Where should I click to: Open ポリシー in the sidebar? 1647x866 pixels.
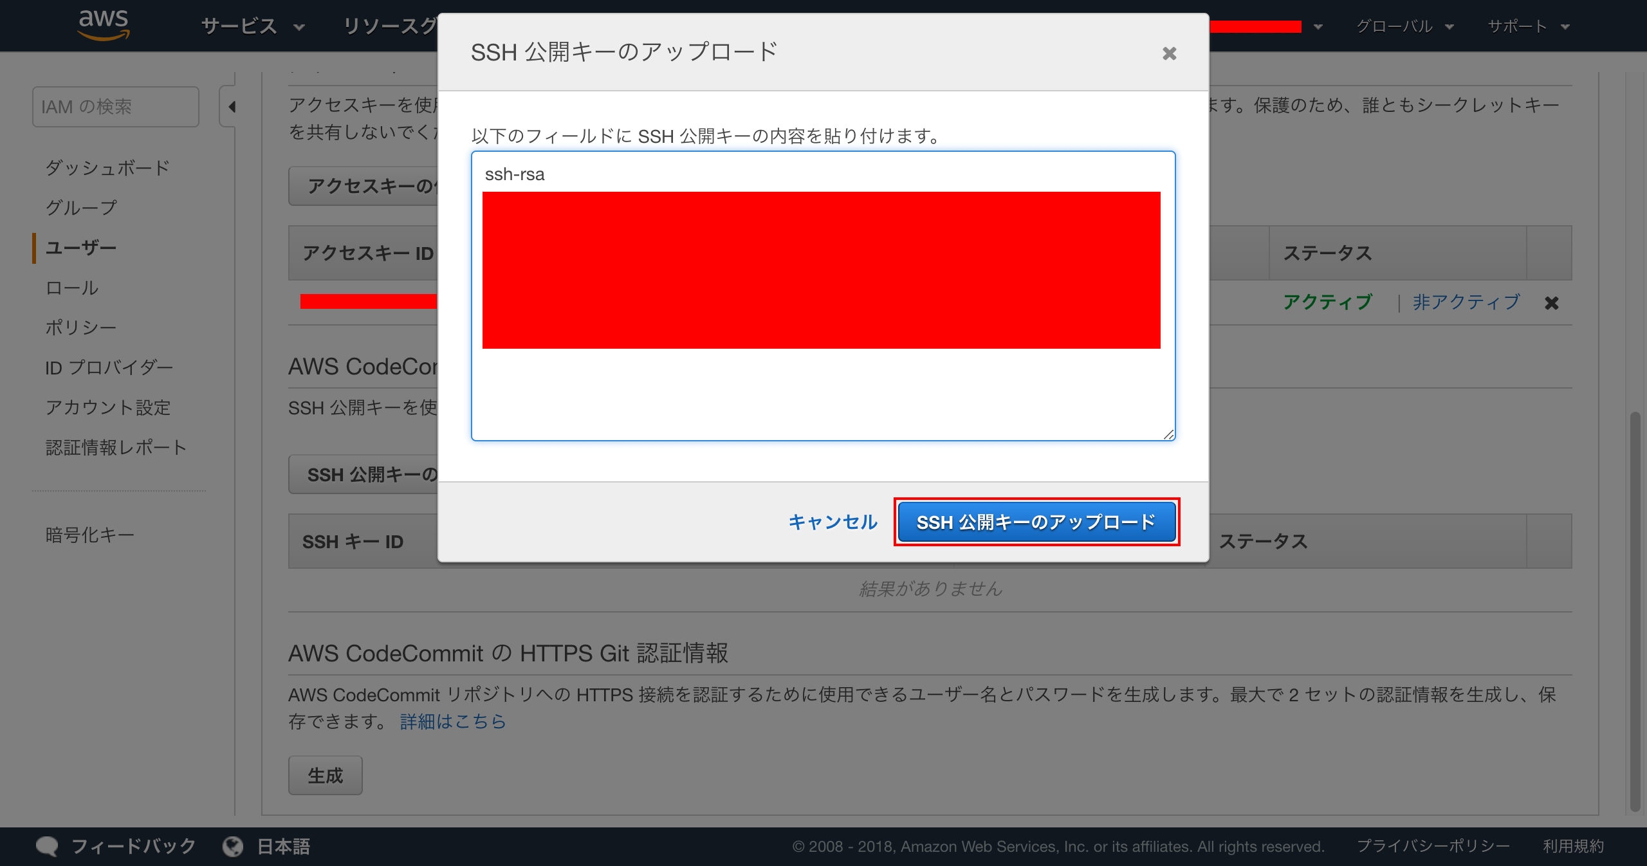coord(81,327)
